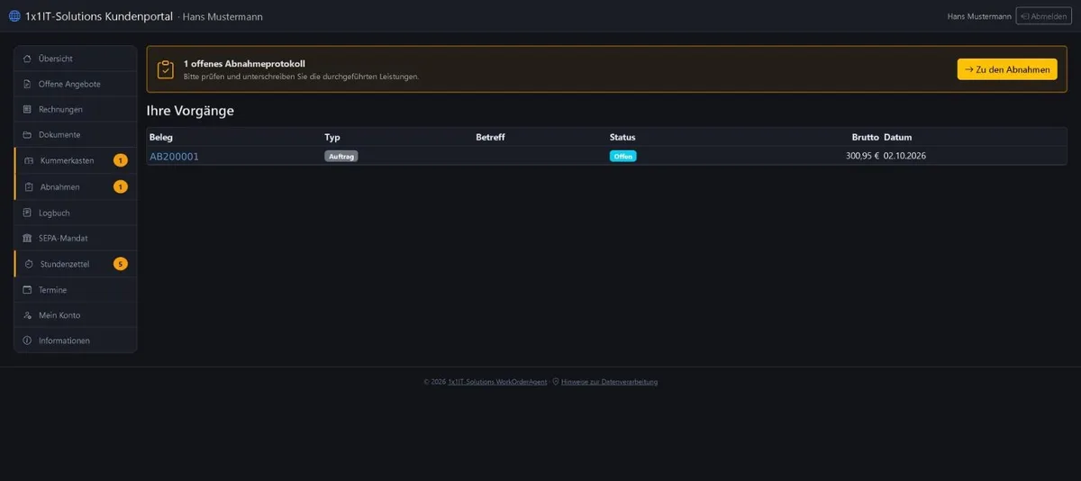Image resolution: width=1081 pixels, height=481 pixels.
Task: Click the 1x1IT Solutions WorkOrderAgent footer link
Action: (497, 382)
